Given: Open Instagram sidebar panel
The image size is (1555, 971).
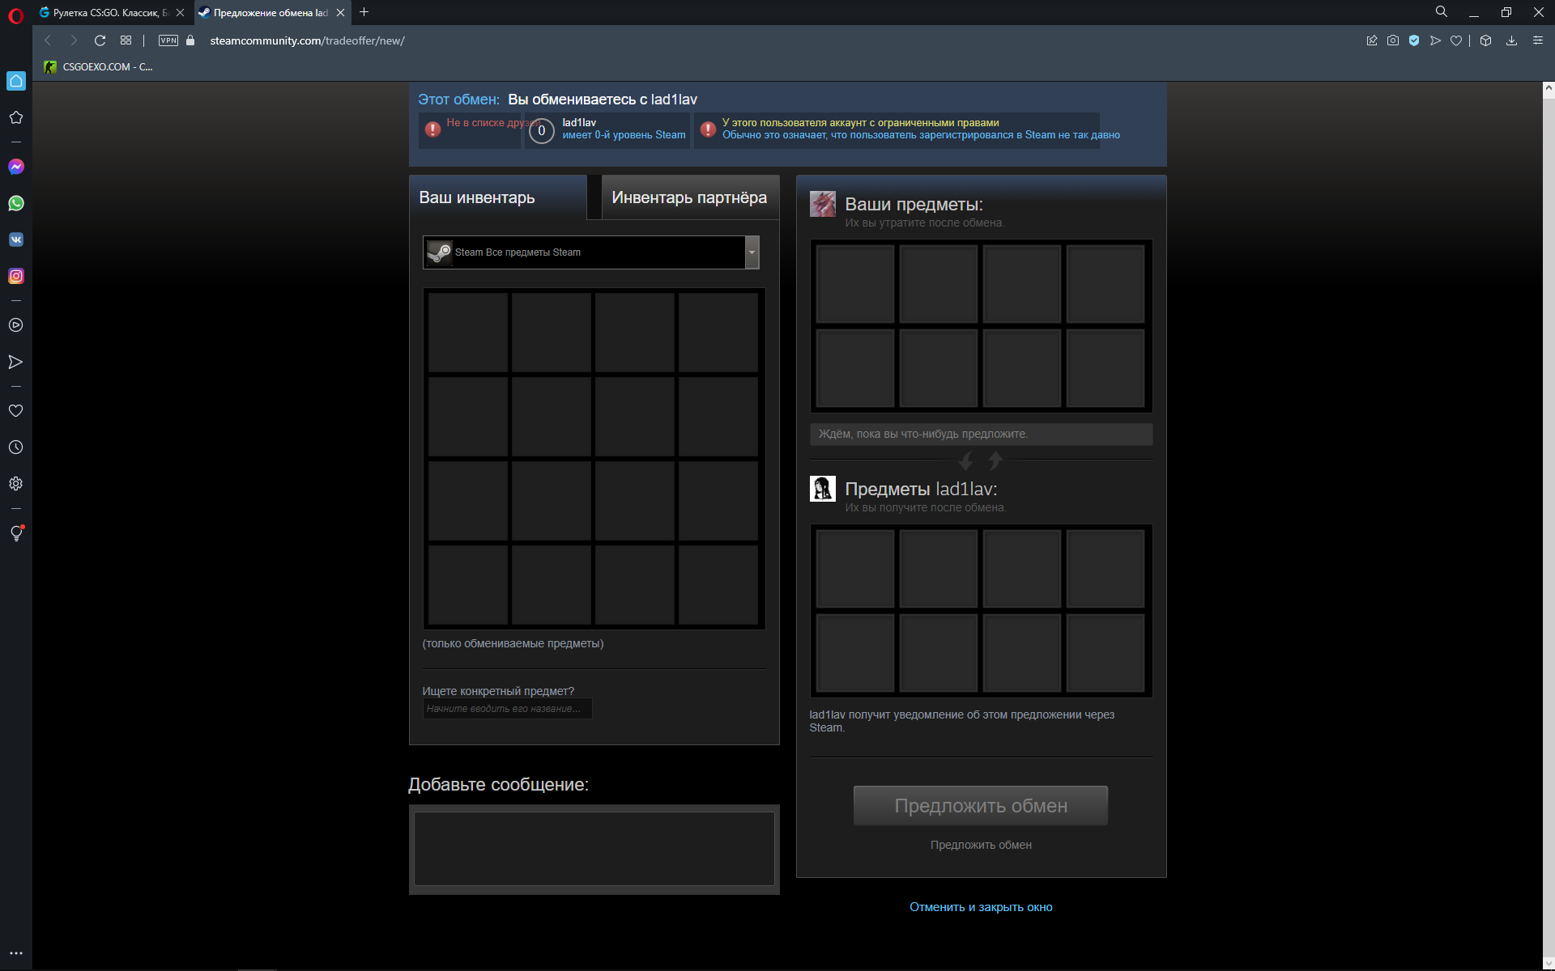Looking at the screenshot, I should click(16, 276).
